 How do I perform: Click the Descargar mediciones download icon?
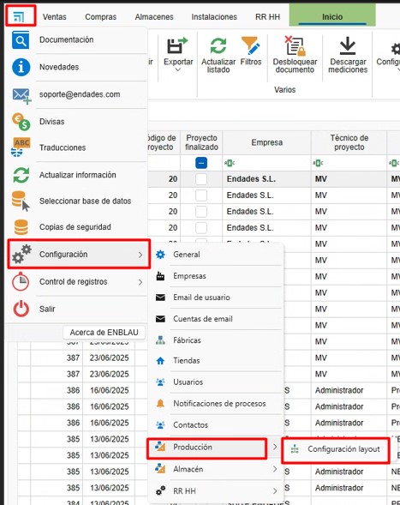(x=348, y=45)
